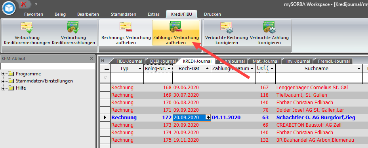The image size is (368, 148).
Task: Select row with Lenggenhager Cornelius St. Gal
Action: (x=312, y=88)
